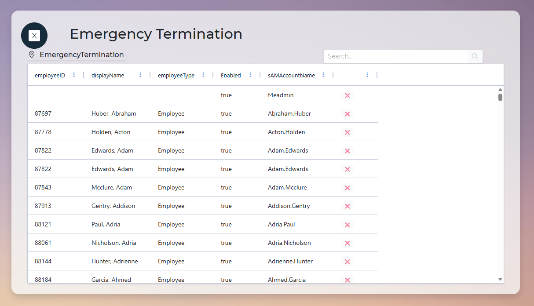The width and height of the screenshot is (534, 306).
Task: Open the employeeID column options menu
Action: 73,75
